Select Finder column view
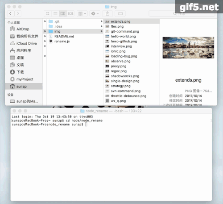The image size is (223, 204). pos(63,13)
